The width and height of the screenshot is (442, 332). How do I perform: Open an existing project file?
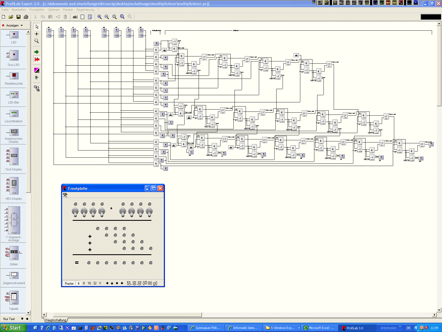point(11,17)
